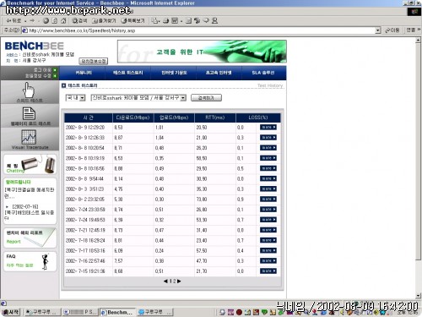Image resolution: width=422 pixels, height=317 pixels.
Task: Open page 2 of the history list
Action: (175, 281)
